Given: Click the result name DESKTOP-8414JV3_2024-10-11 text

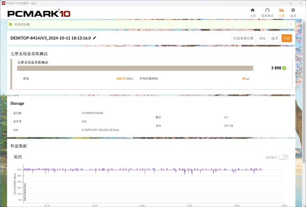Looking at the screenshot, I should pos(51,38).
